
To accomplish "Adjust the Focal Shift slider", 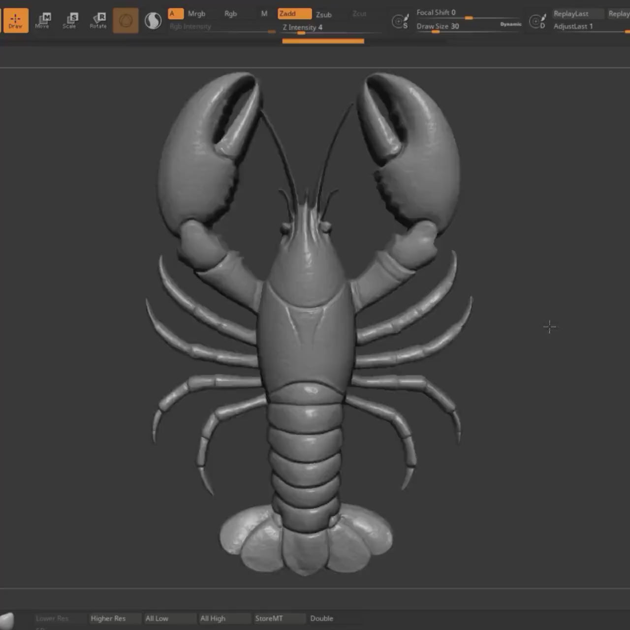I will [468, 13].
